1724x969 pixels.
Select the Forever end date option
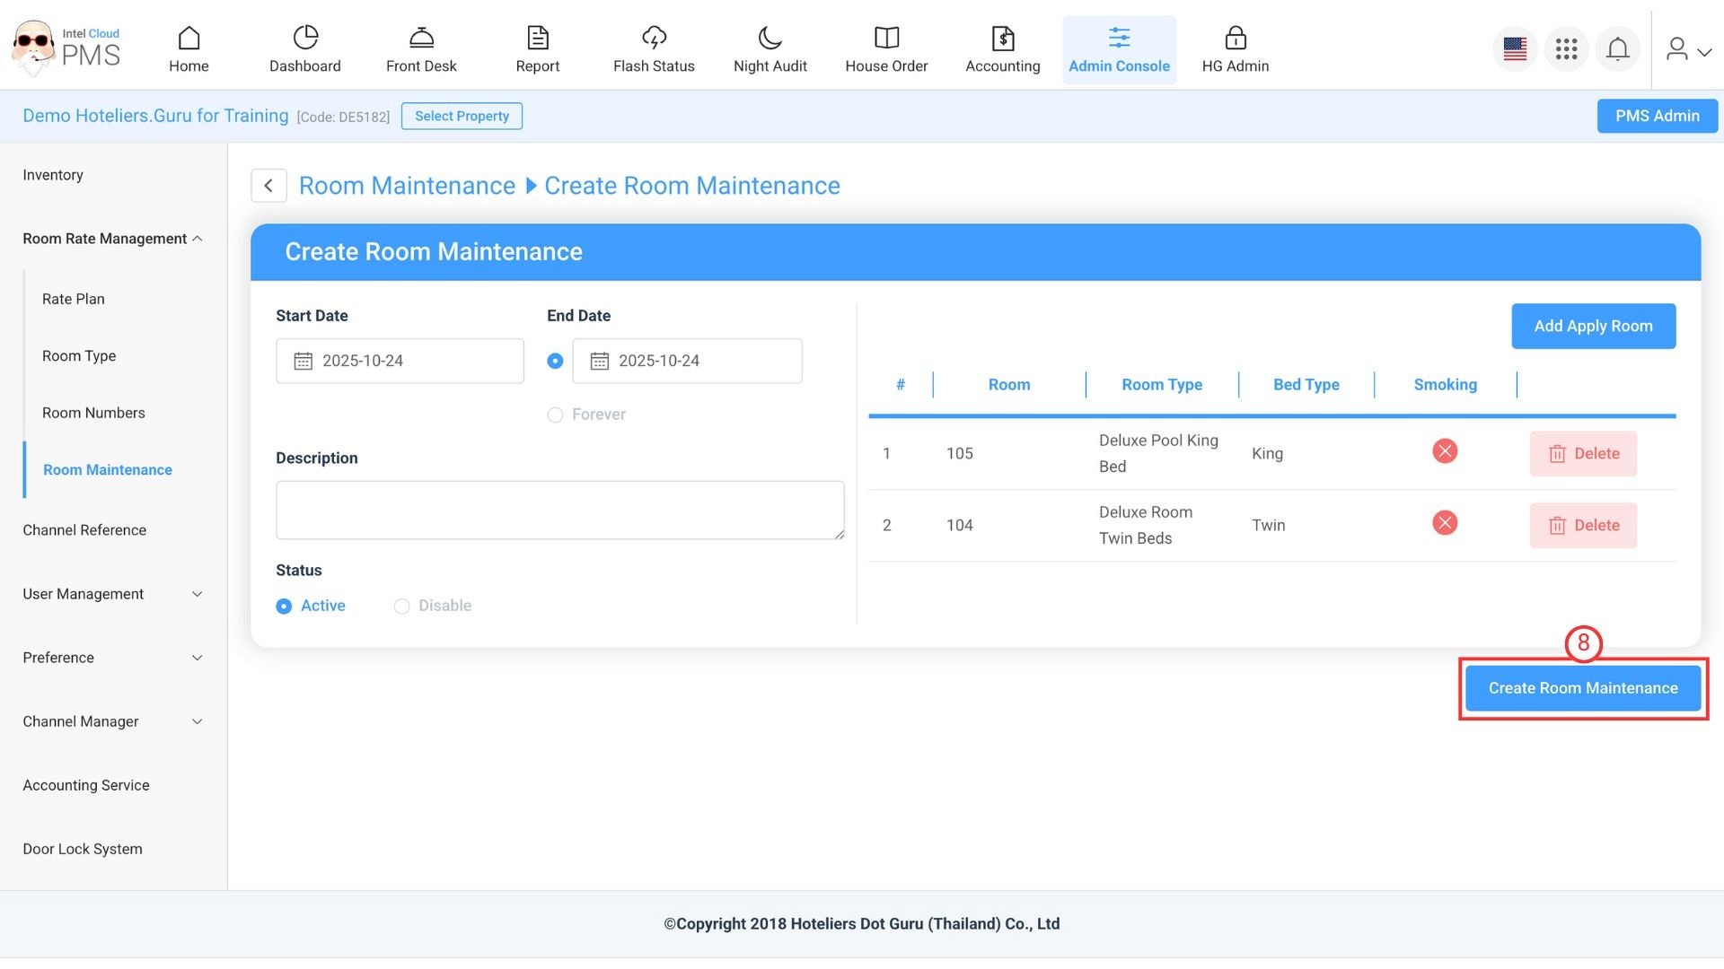(555, 415)
